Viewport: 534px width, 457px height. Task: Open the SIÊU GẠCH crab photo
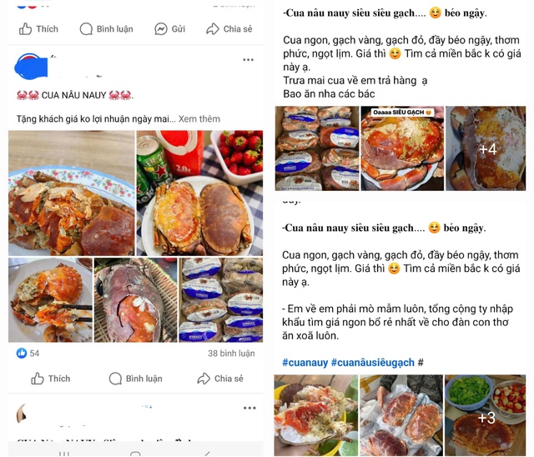[x=402, y=148]
